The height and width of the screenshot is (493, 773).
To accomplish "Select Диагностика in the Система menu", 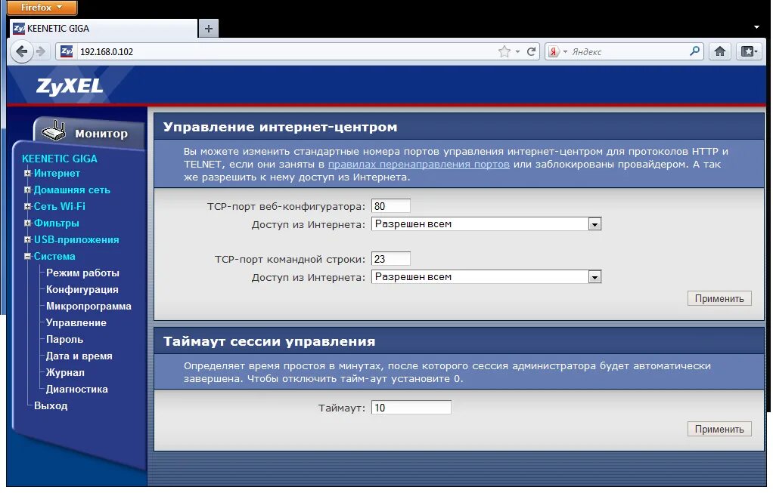I will pos(77,389).
